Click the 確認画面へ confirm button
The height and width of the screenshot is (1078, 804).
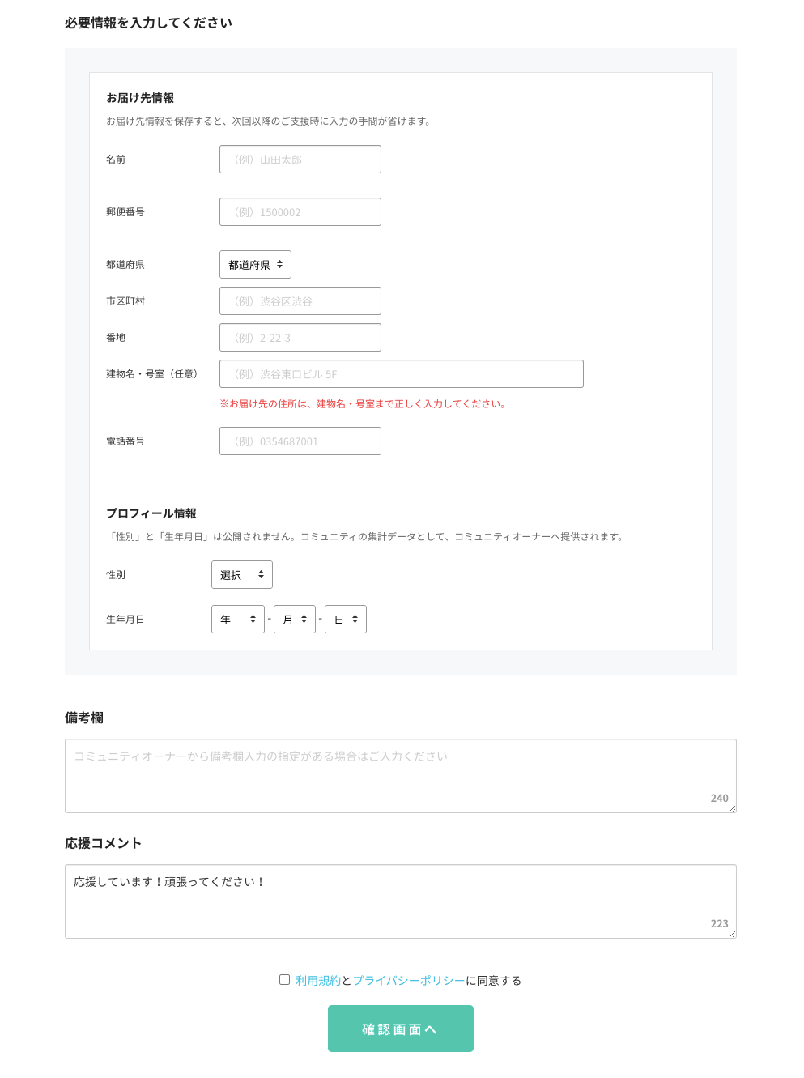click(400, 1029)
